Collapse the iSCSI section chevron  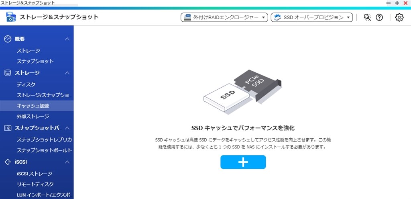[x=67, y=162]
